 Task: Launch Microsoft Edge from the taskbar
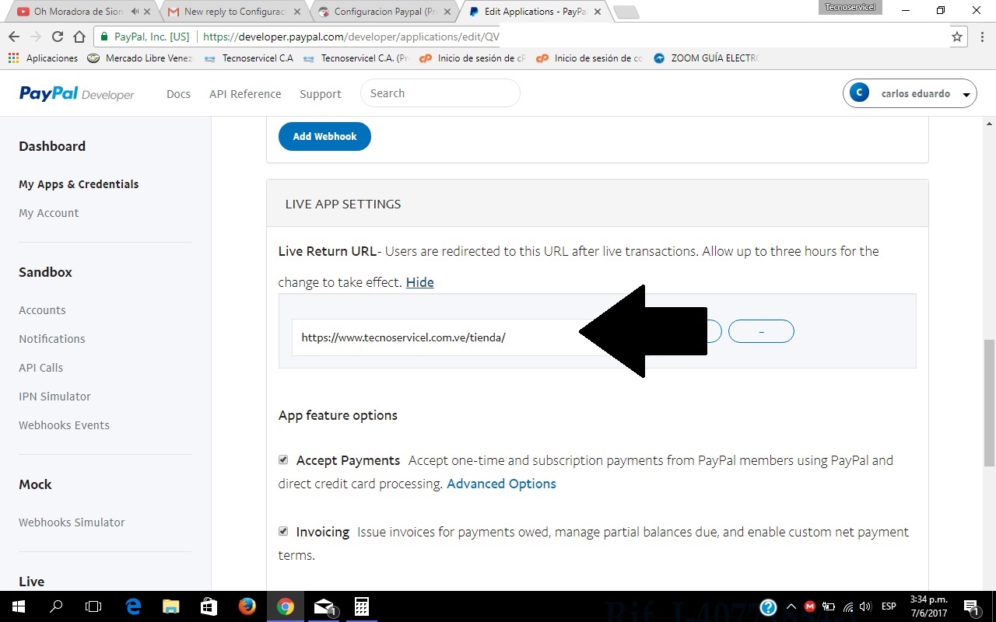[133, 606]
